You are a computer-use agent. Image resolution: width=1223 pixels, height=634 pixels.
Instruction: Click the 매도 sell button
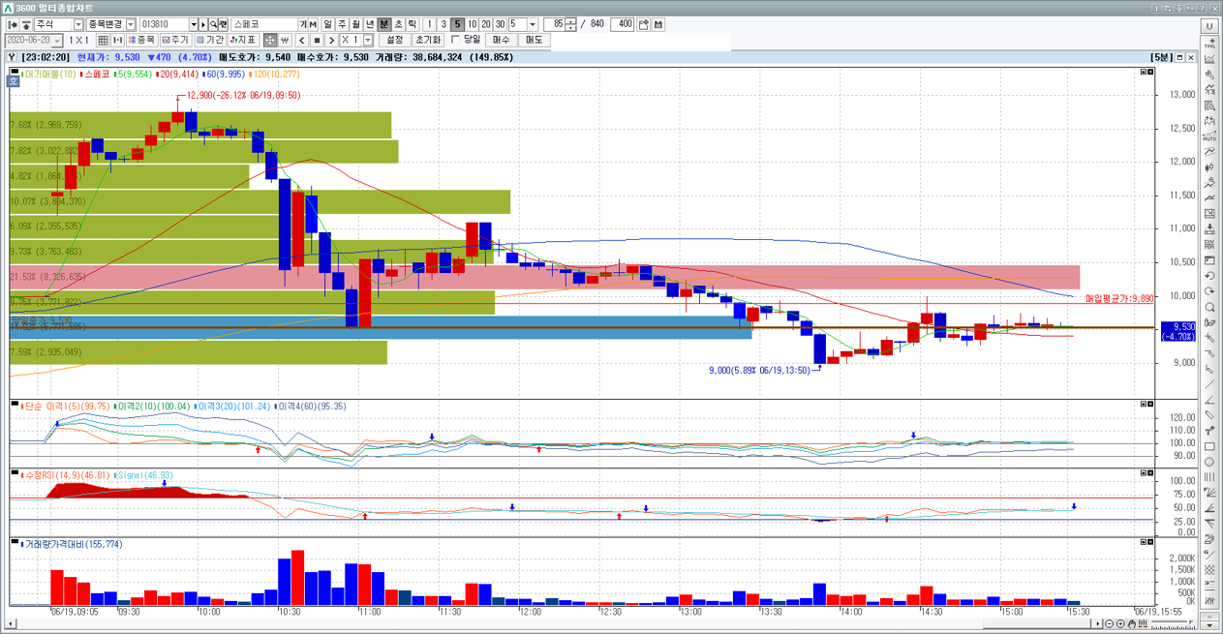tap(534, 40)
